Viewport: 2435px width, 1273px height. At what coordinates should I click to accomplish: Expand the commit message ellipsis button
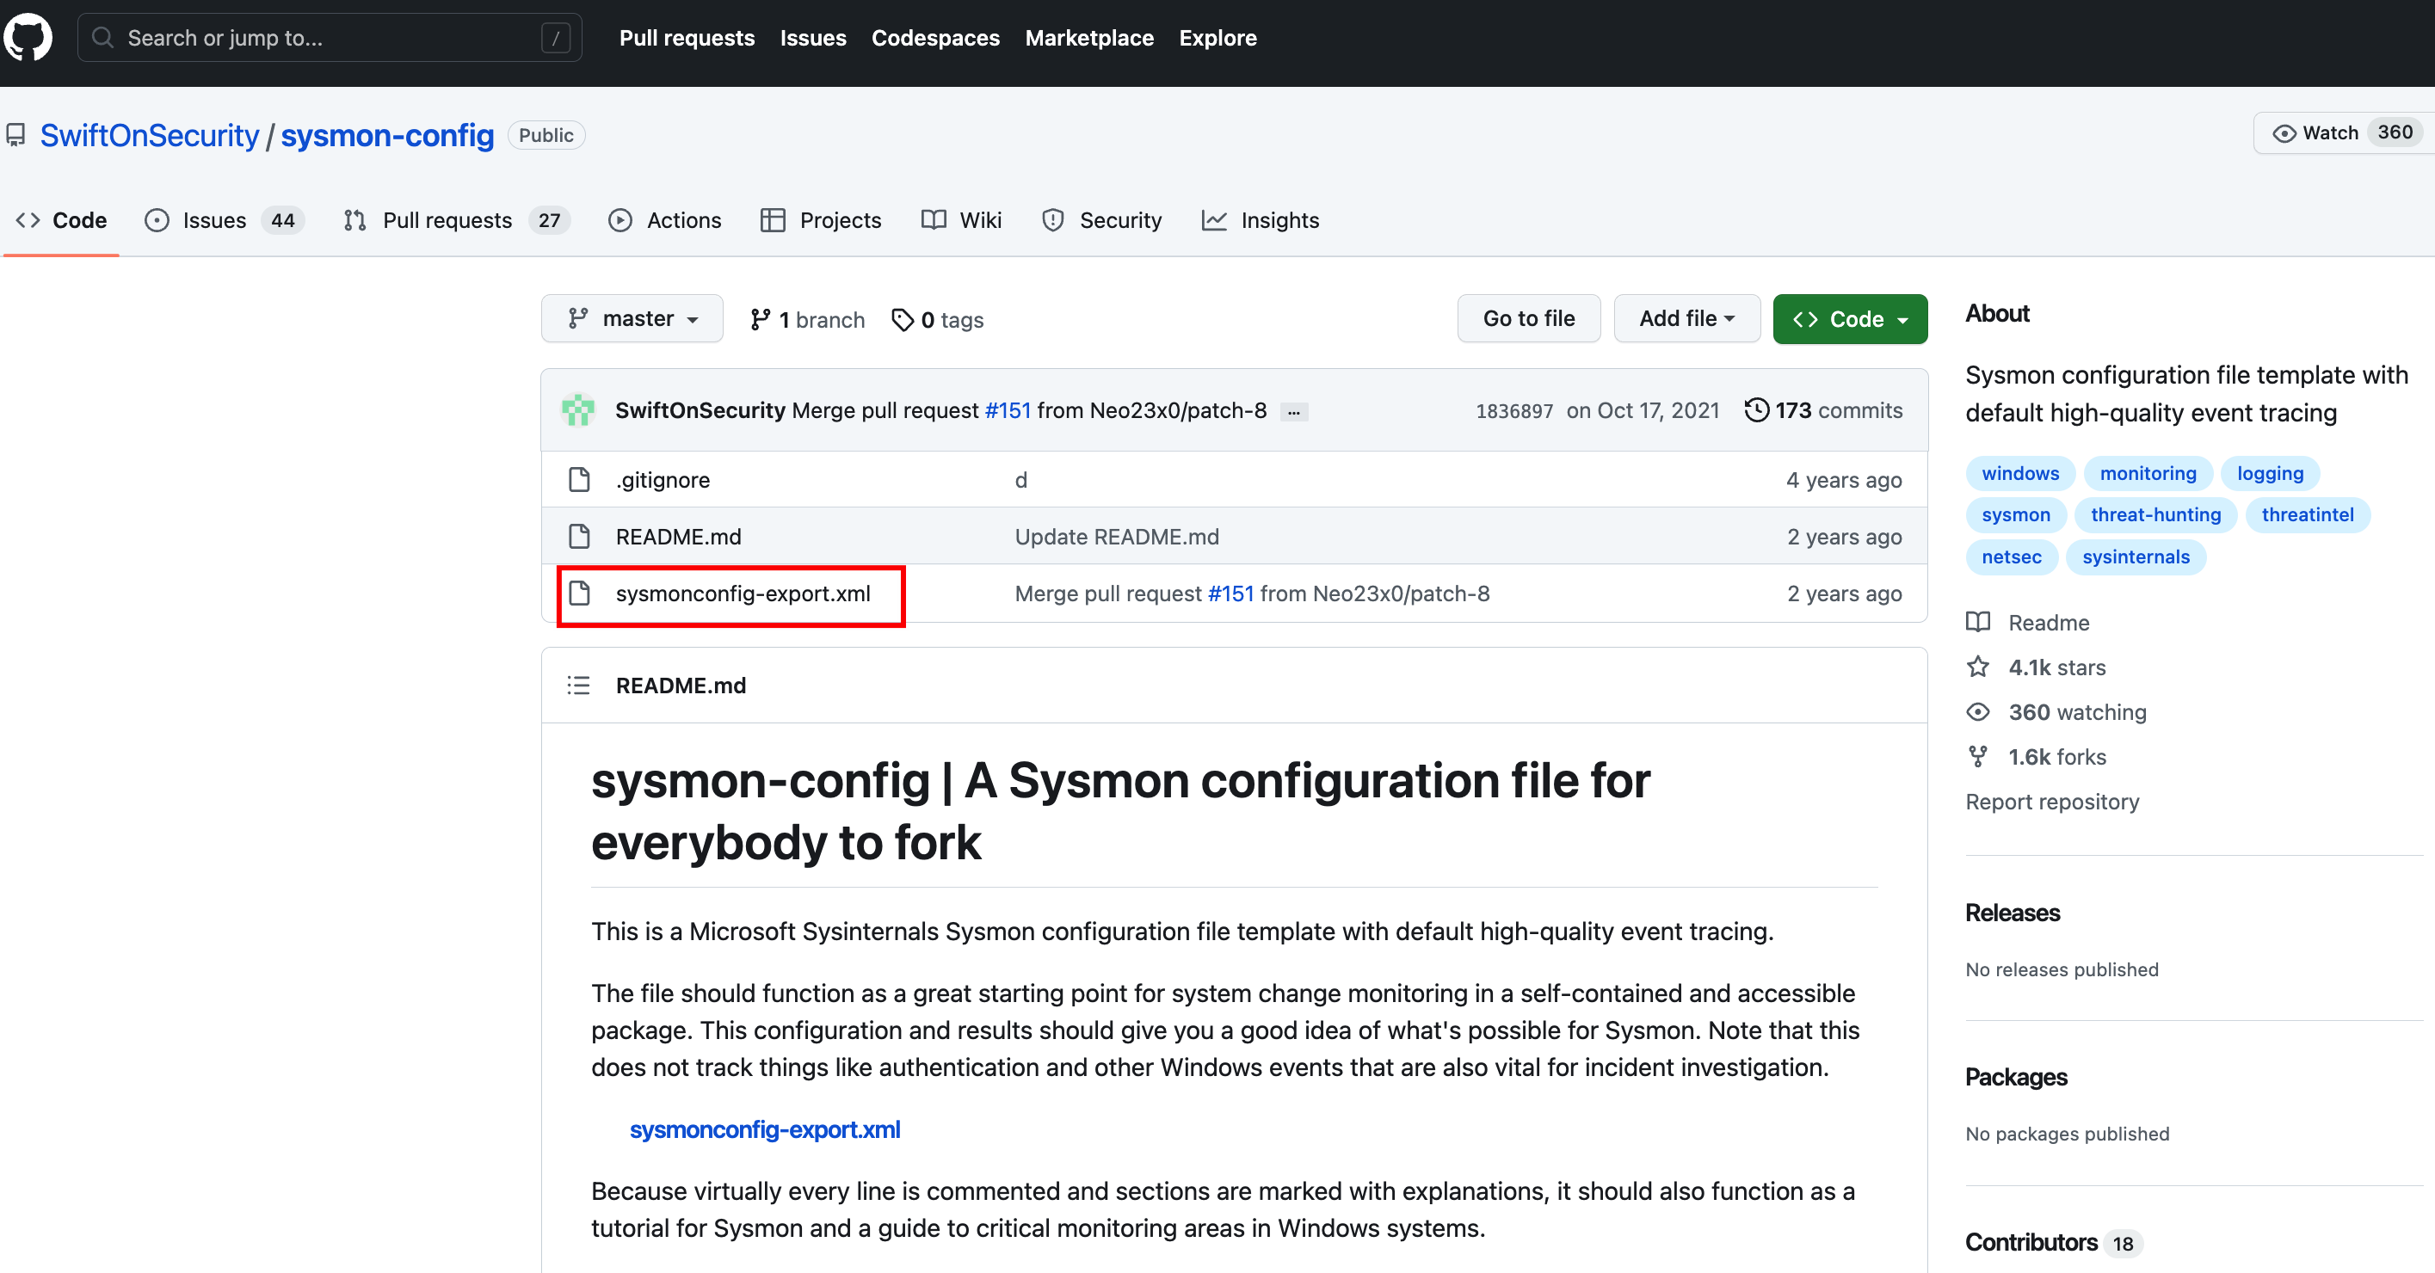1293,412
